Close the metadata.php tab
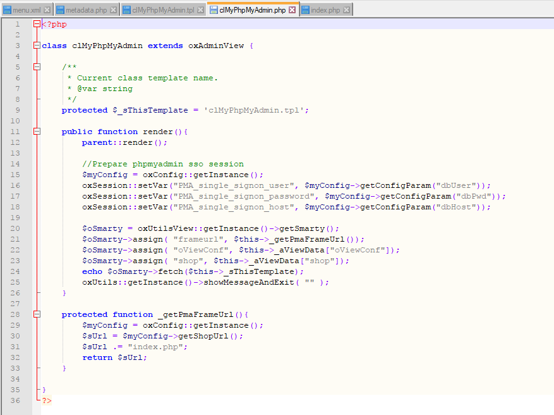The width and height of the screenshot is (554, 415). tap(113, 10)
